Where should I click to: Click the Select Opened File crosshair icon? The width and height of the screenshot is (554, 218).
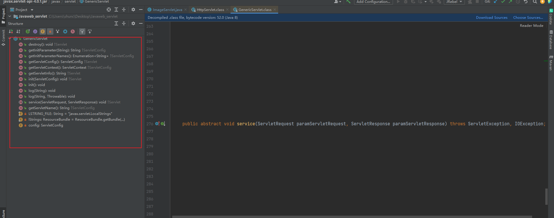pos(109,10)
